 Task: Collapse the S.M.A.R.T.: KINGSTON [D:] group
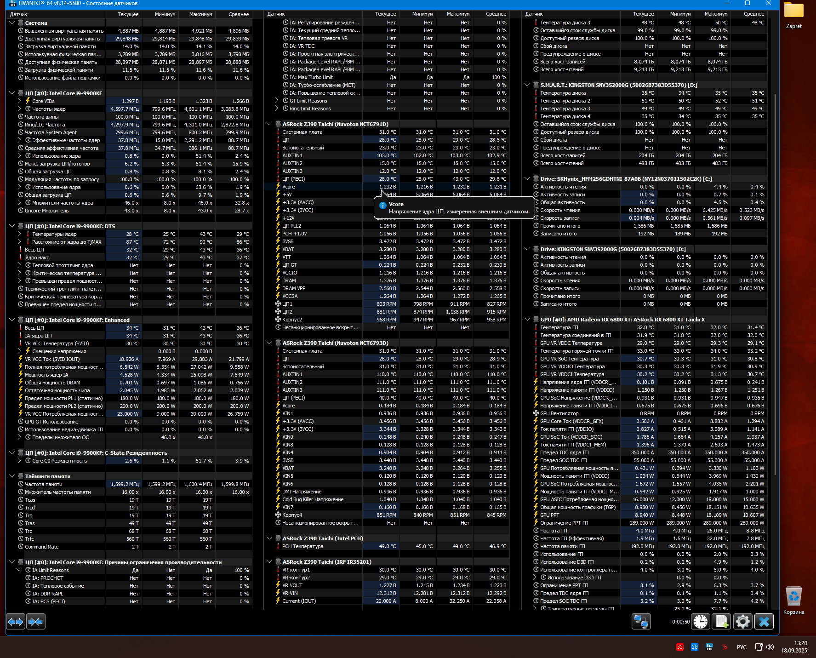point(527,85)
